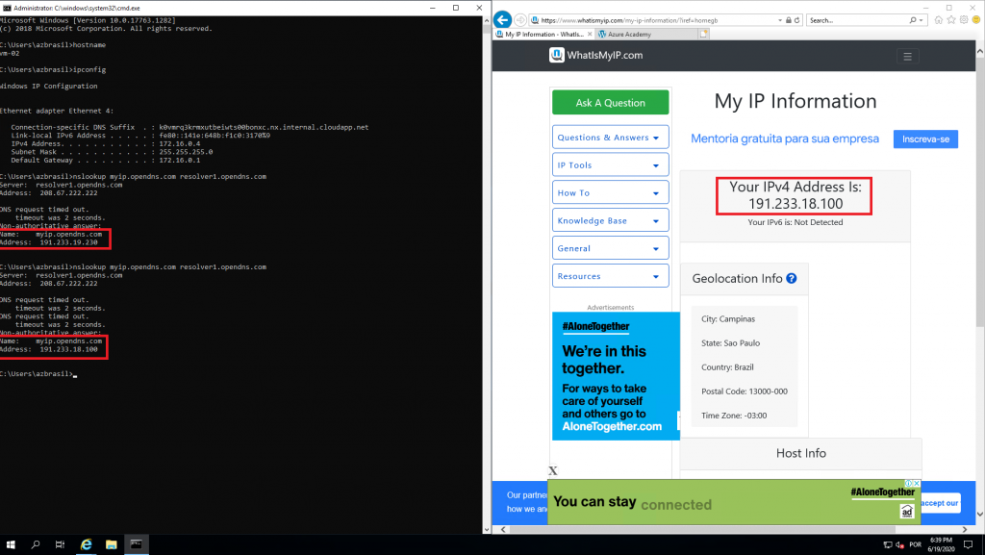Click the 'Your IPv6 is: Not Detected' text
The image size is (985, 555).
(796, 222)
